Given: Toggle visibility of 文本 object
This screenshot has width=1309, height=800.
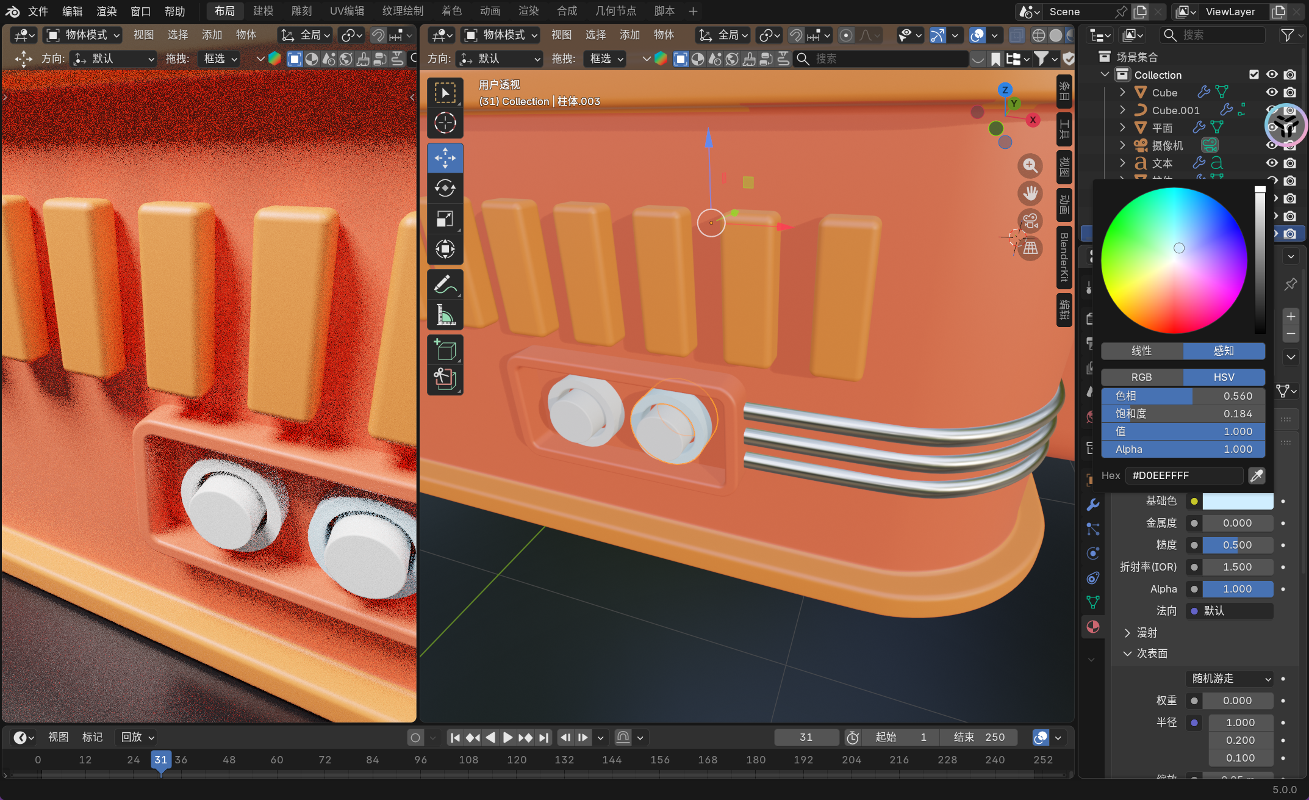Looking at the screenshot, I should point(1272,163).
